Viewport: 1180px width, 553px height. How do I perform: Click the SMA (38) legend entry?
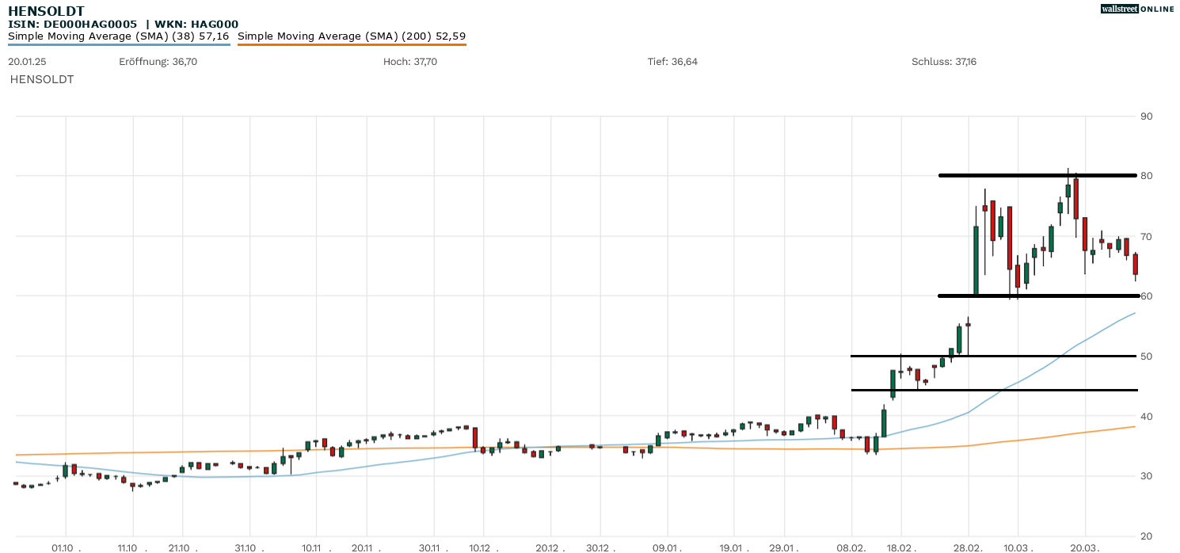(x=119, y=36)
